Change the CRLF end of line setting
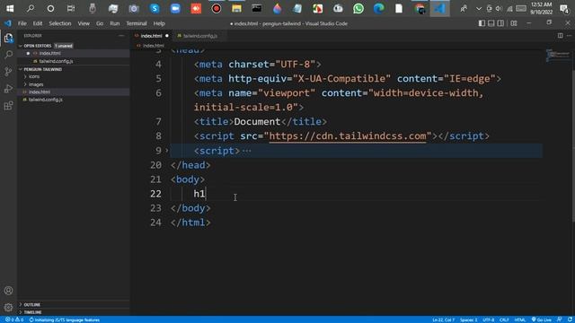This screenshot has height=323, width=575. [504, 319]
